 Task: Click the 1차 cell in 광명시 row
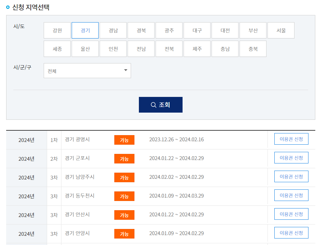[x=54, y=140]
